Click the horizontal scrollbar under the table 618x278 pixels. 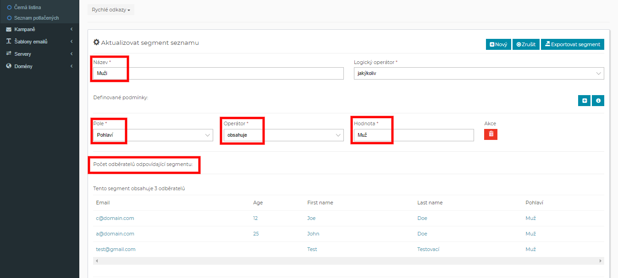pyautogui.click(x=348, y=261)
